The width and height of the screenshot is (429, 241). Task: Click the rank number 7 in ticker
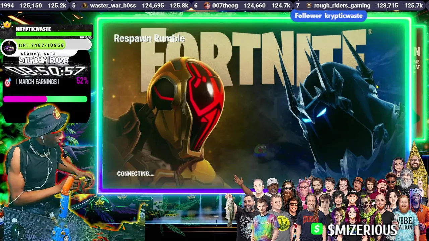(298, 5)
